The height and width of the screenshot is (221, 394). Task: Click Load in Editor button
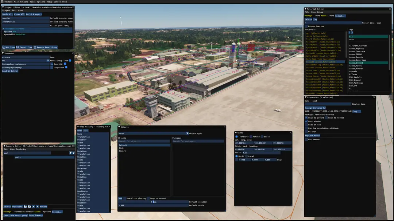10,71
